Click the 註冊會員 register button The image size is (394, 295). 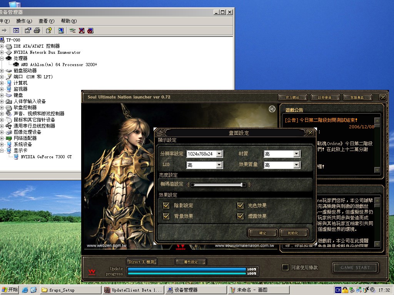coord(325,97)
